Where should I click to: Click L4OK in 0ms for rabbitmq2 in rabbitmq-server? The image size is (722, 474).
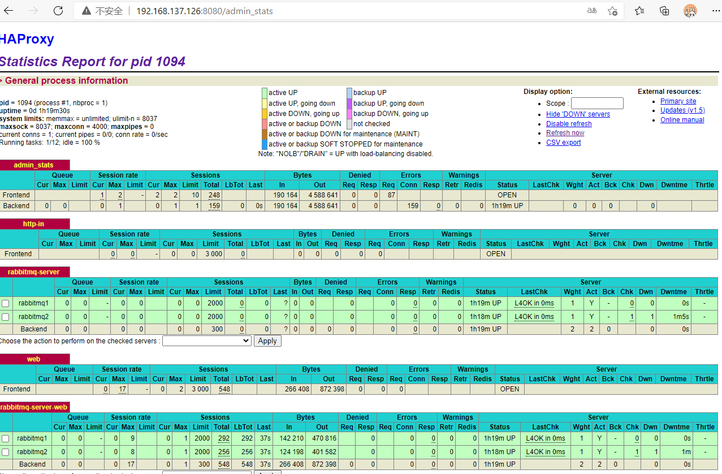pyautogui.click(x=534, y=317)
